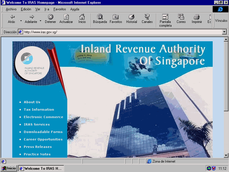View the Press Releases page
Viewport: 229px width, 172px height.
38,147
